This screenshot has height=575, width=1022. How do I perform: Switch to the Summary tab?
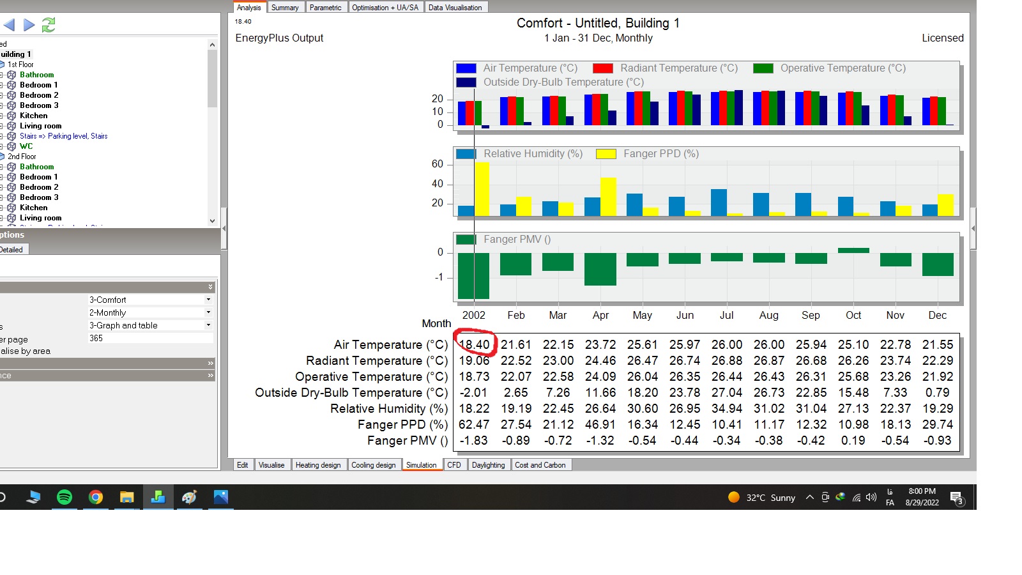click(285, 8)
